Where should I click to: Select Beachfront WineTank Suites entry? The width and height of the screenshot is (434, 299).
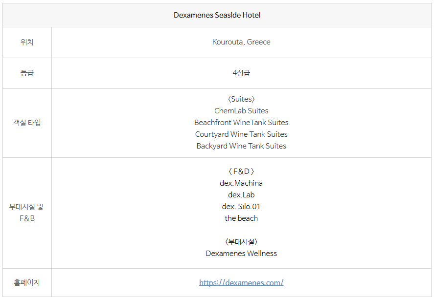241,123
